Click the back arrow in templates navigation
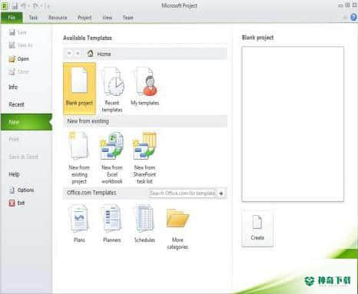 click(x=69, y=53)
